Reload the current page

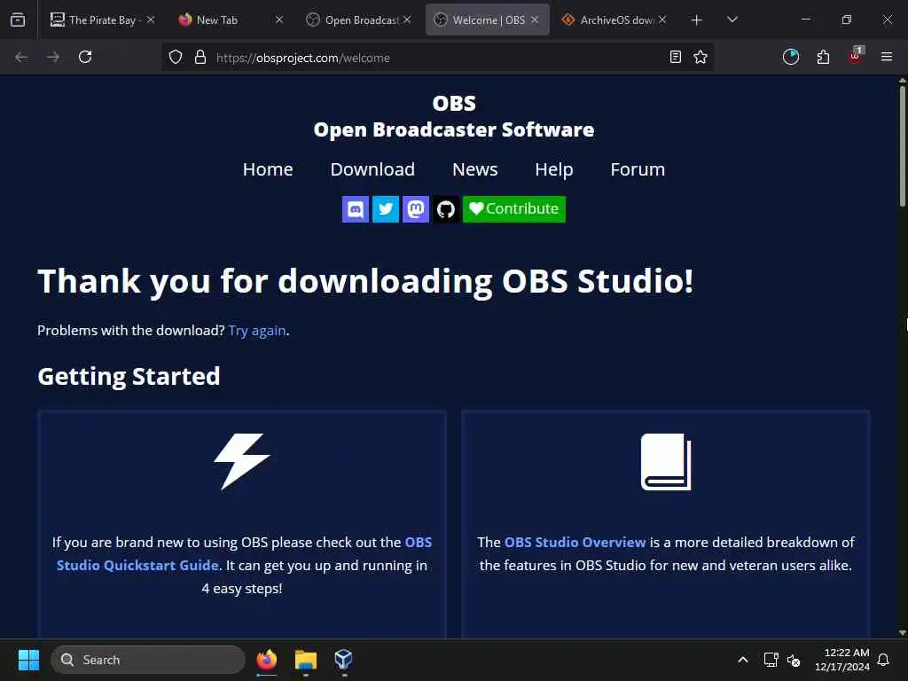(85, 57)
